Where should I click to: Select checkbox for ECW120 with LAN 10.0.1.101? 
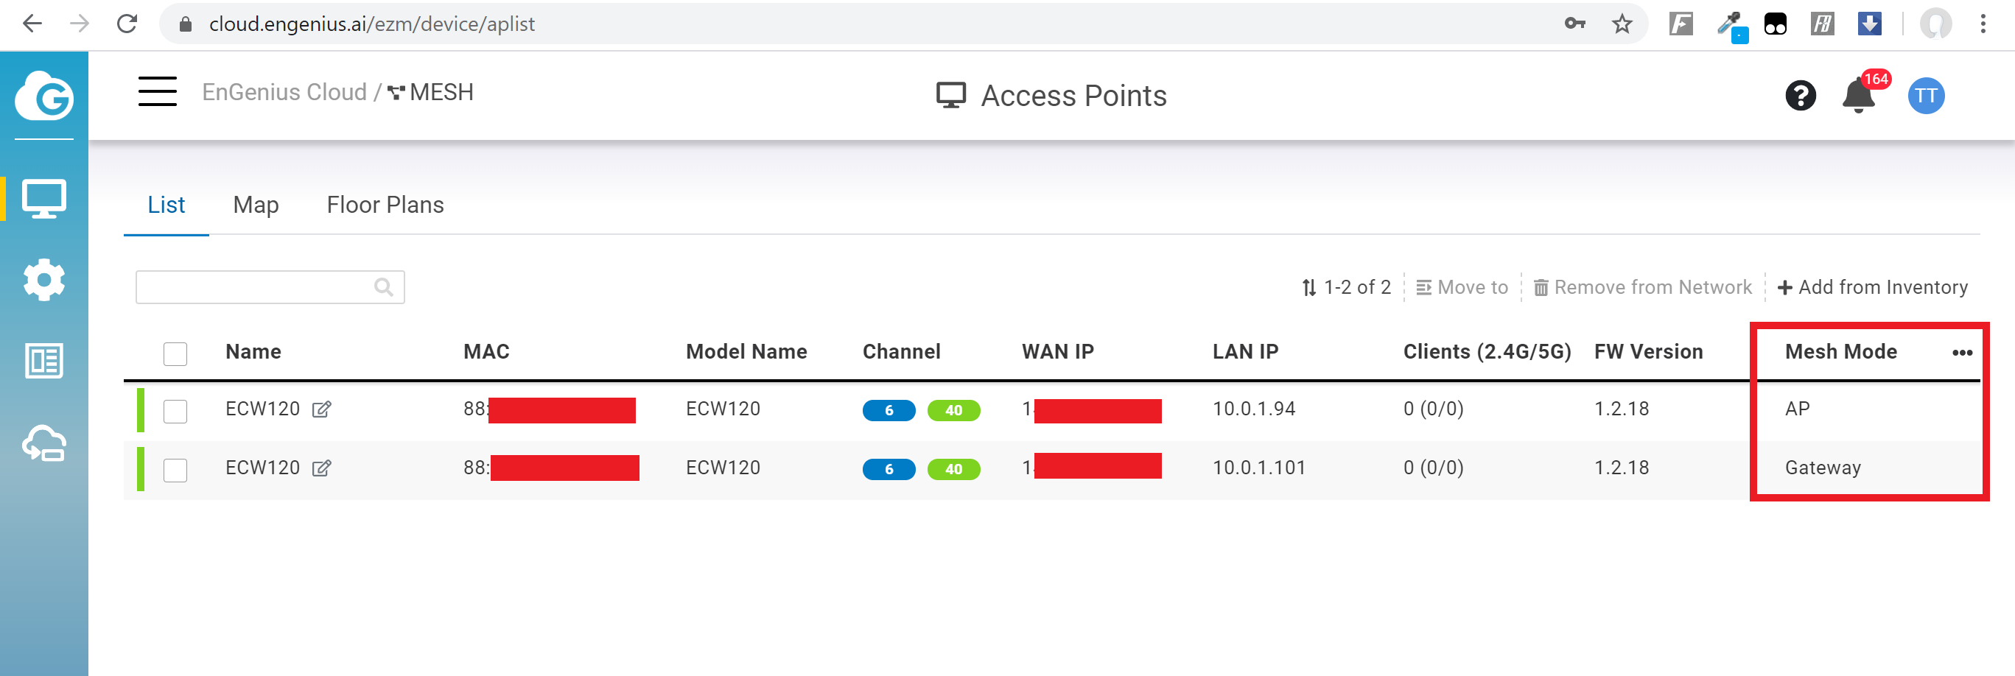(175, 471)
